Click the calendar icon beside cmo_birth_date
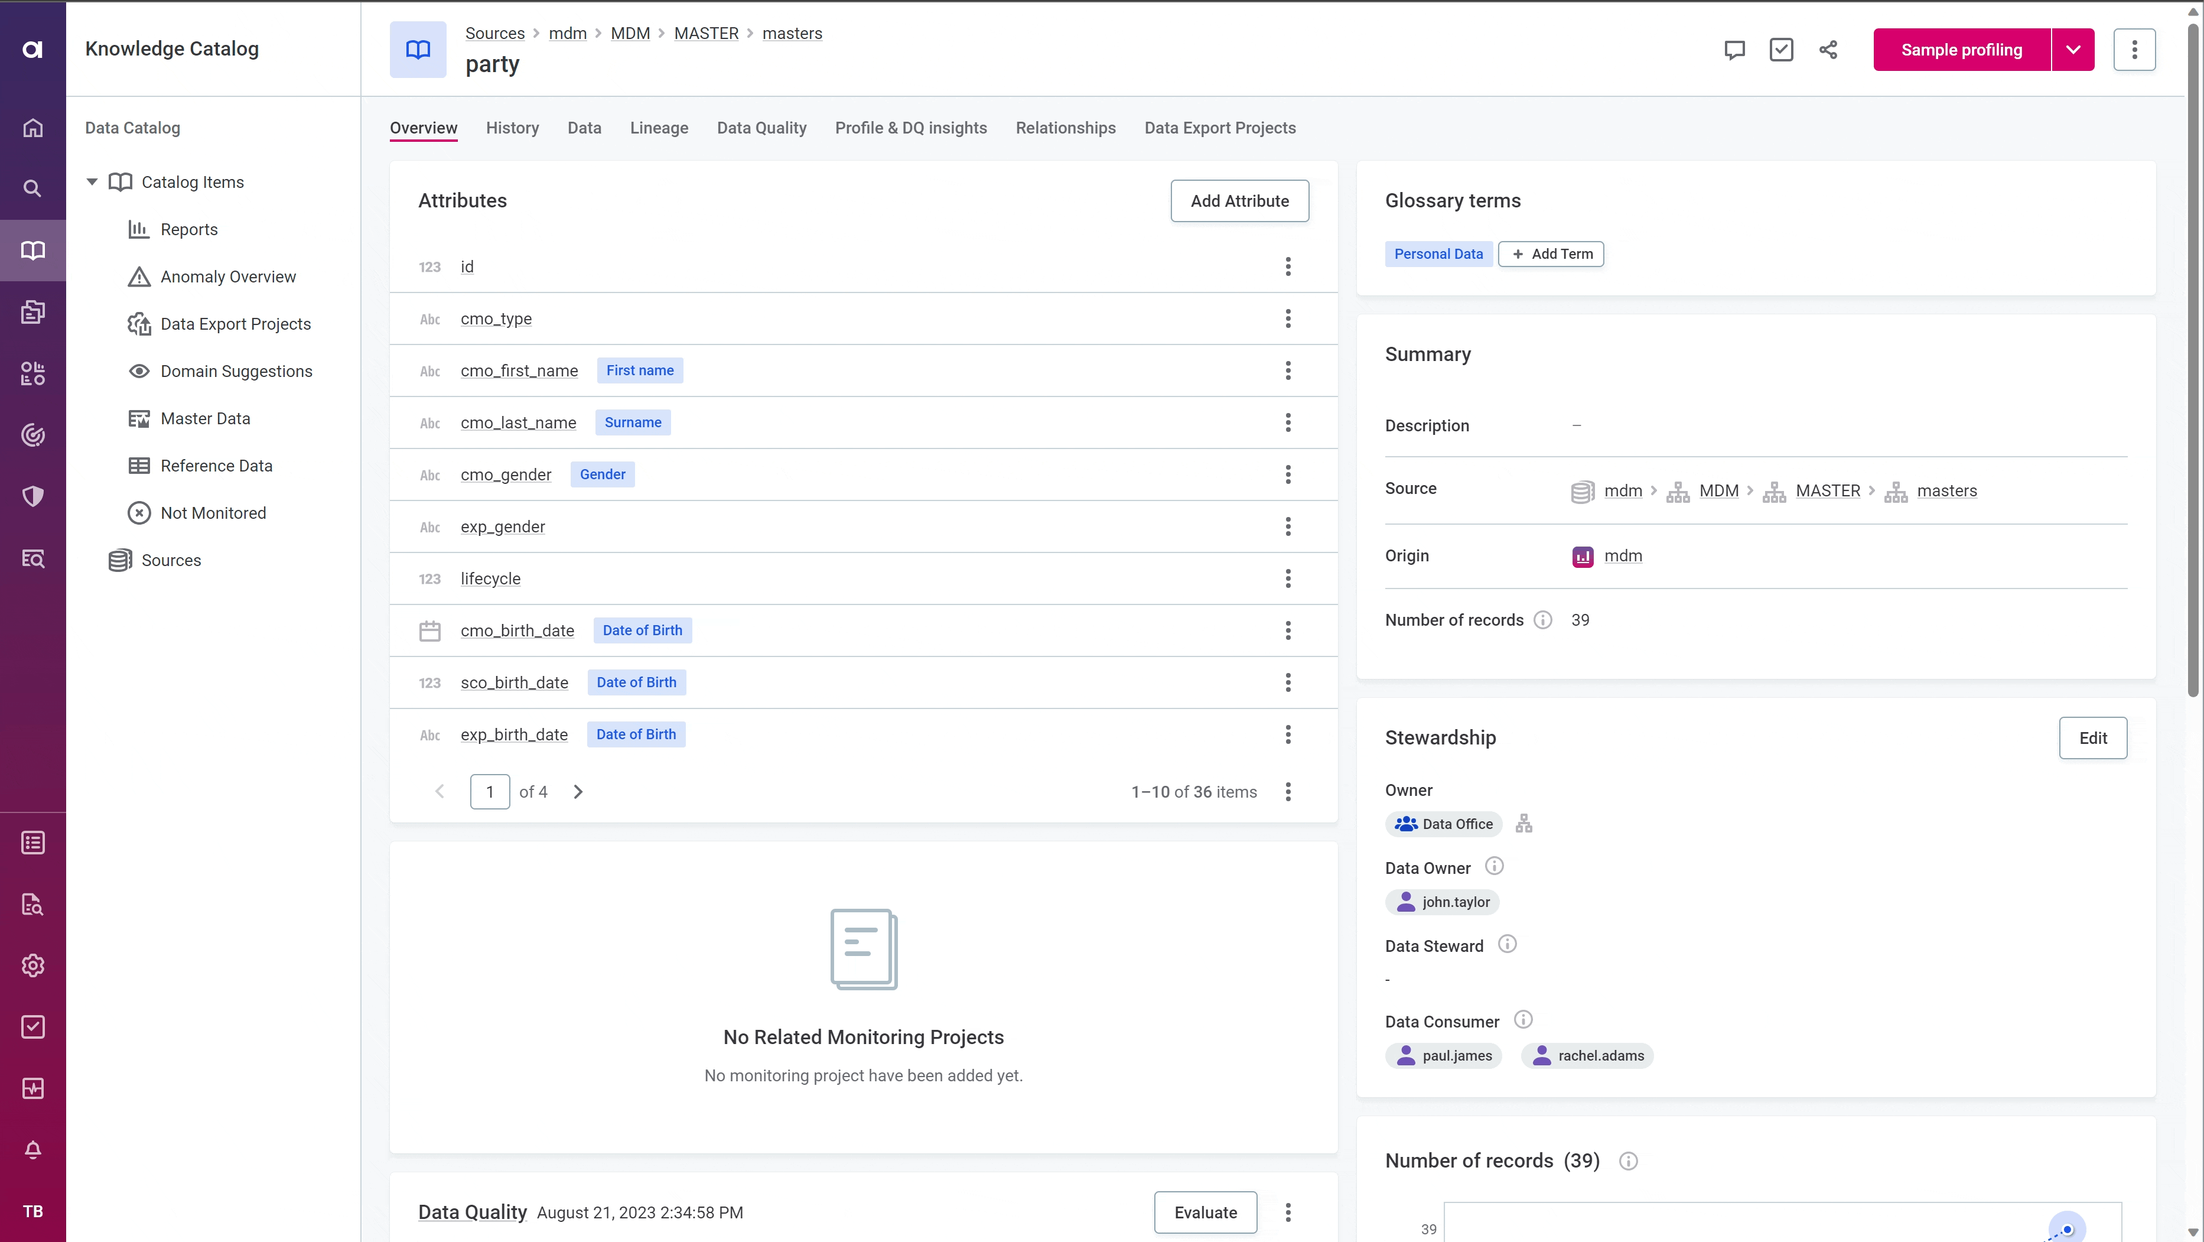This screenshot has width=2204, height=1242. pyautogui.click(x=431, y=630)
